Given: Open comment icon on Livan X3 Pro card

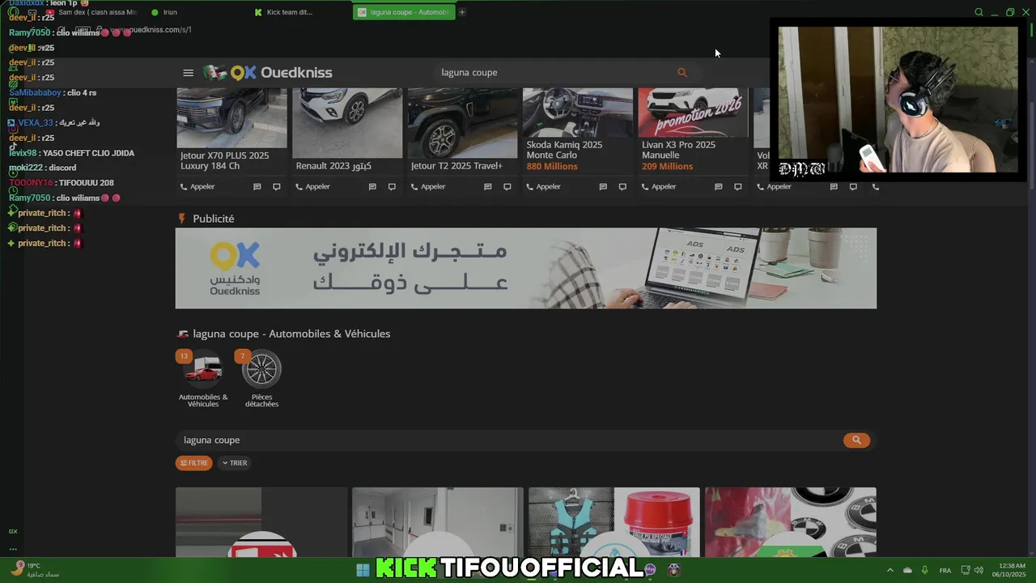Looking at the screenshot, I should (x=738, y=187).
